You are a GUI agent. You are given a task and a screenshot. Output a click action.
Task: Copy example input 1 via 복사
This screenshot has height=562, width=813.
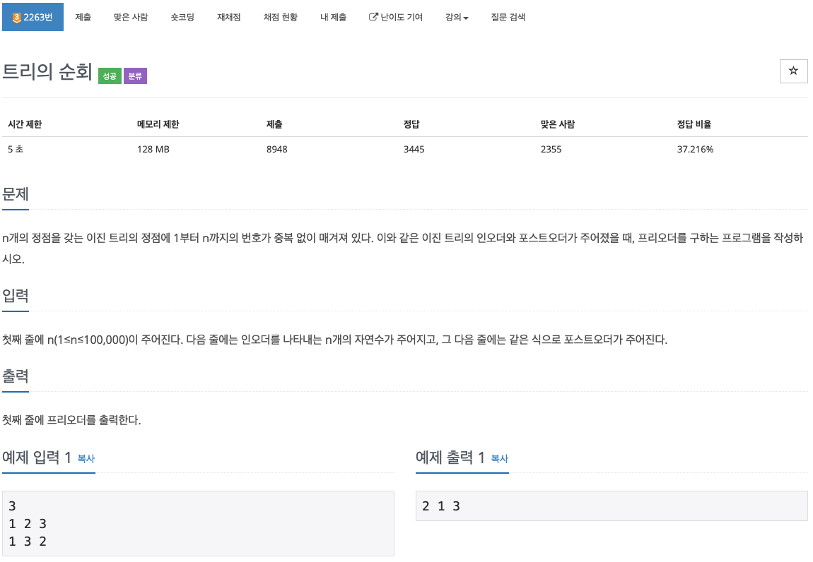click(x=86, y=458)
